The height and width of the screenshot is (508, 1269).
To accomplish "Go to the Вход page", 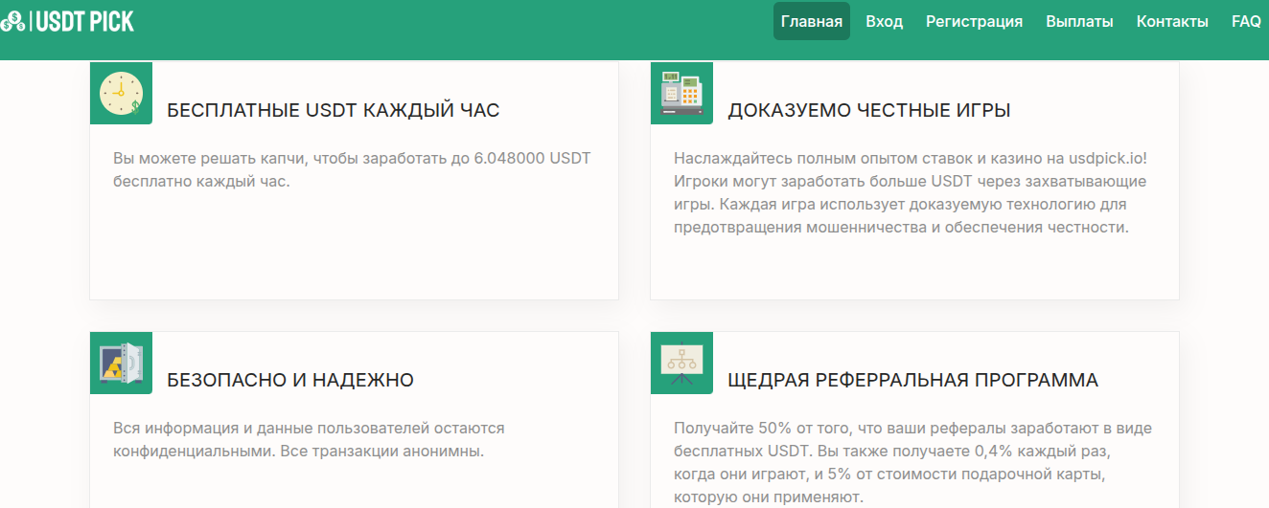I will [884, 21].
